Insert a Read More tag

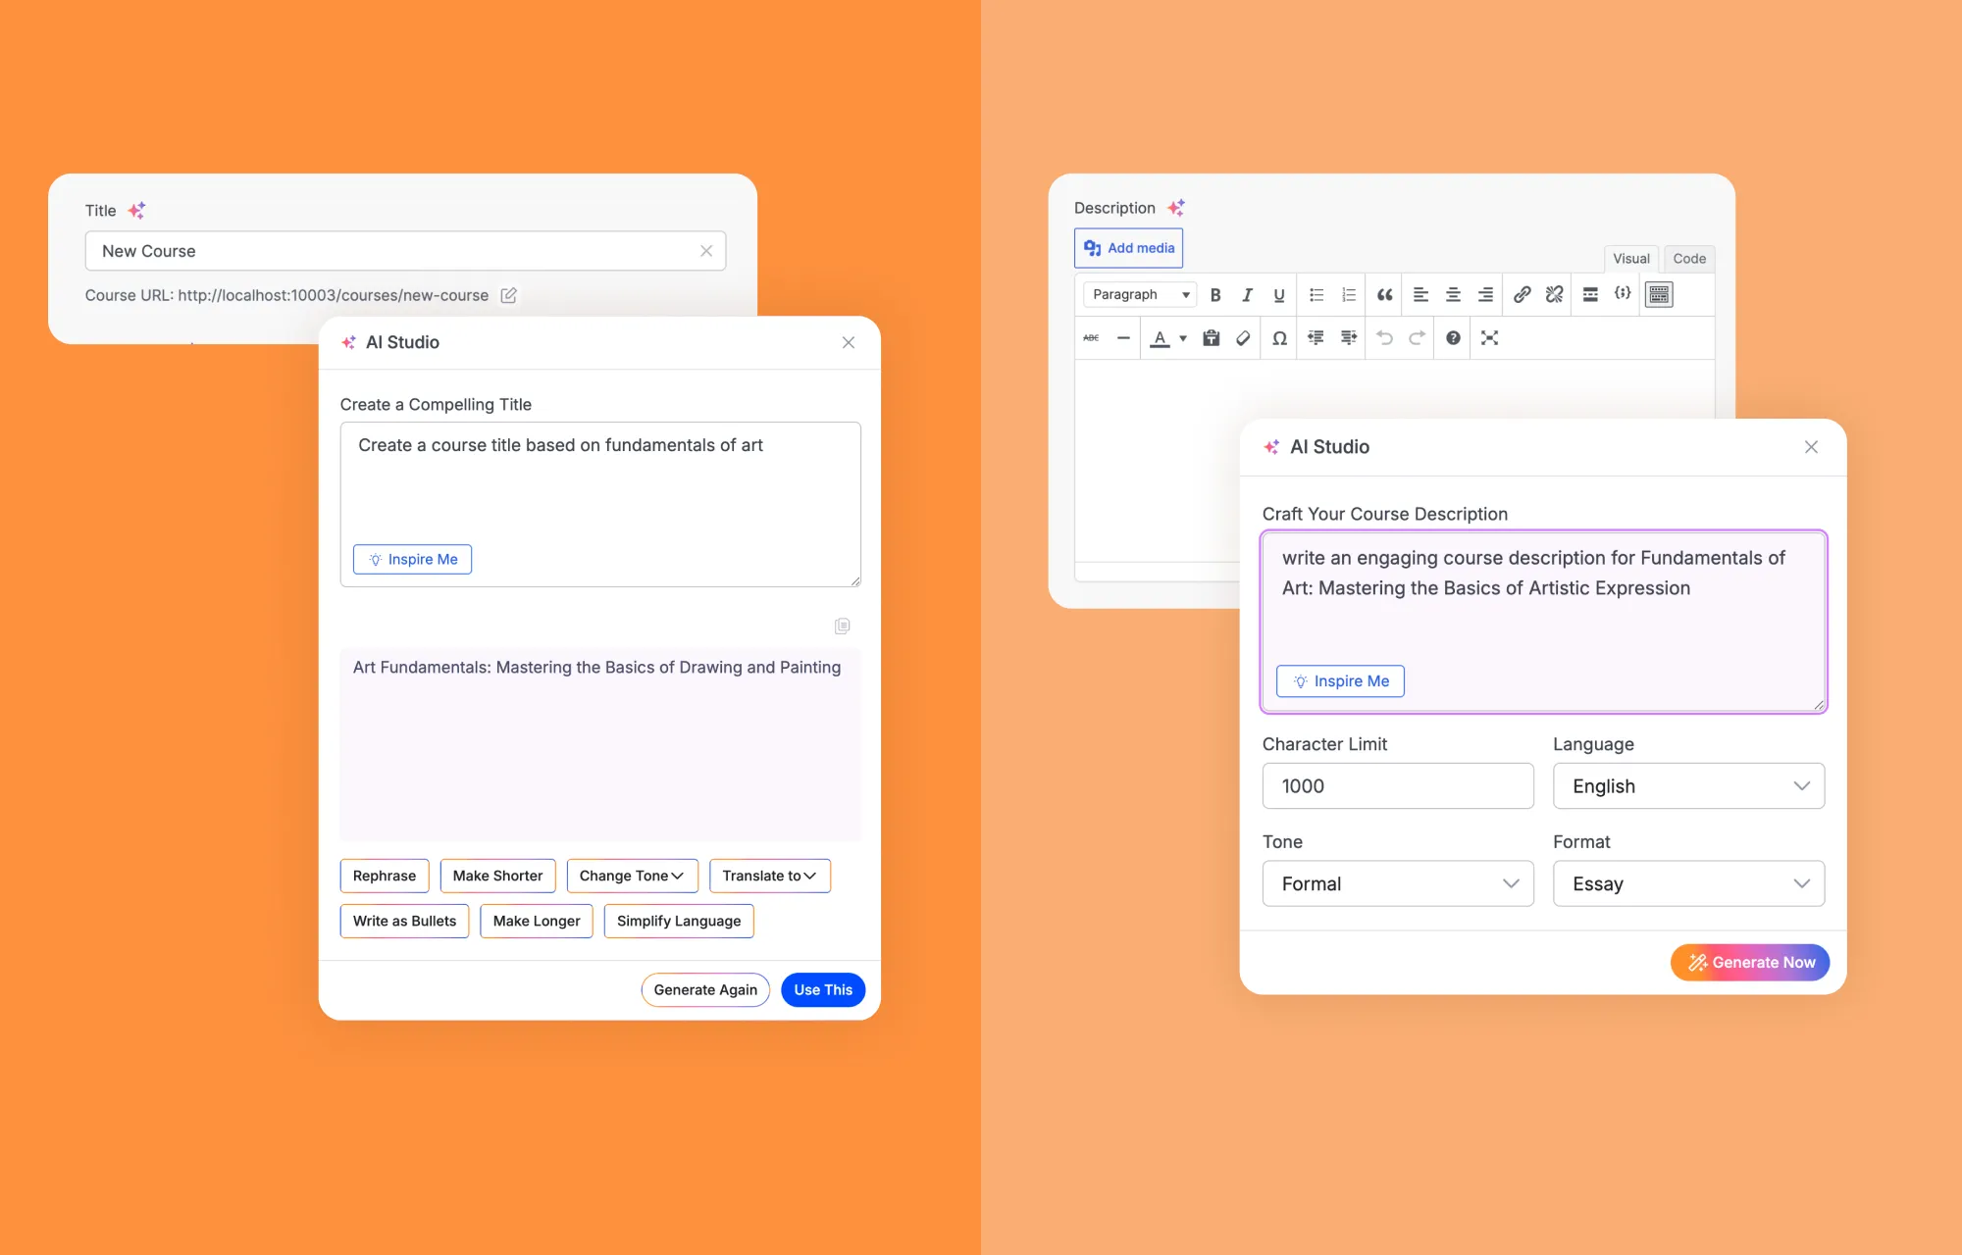pos(1590,294)
